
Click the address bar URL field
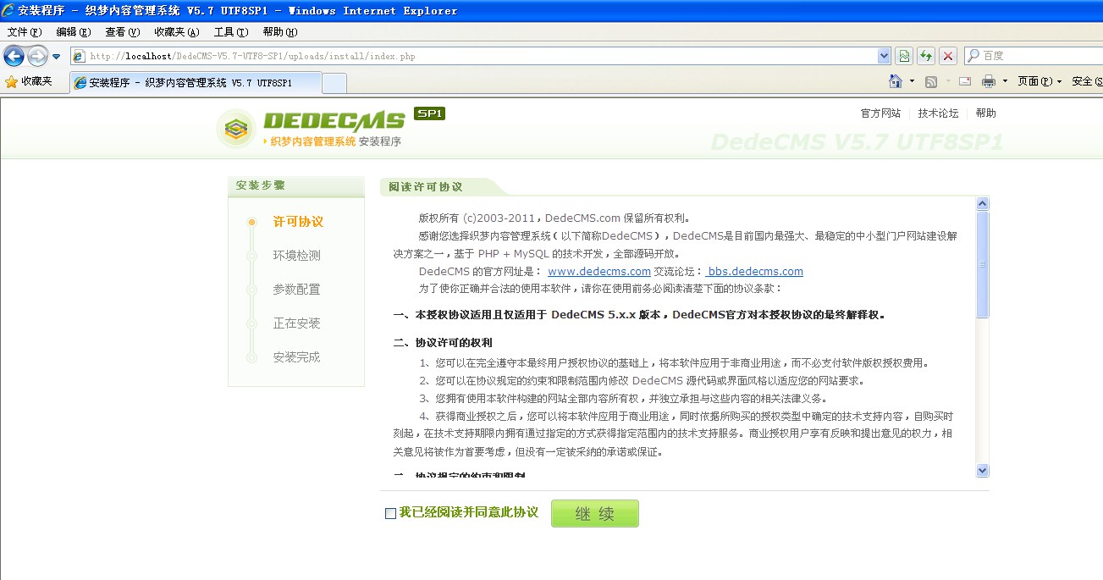coord(474,57)
